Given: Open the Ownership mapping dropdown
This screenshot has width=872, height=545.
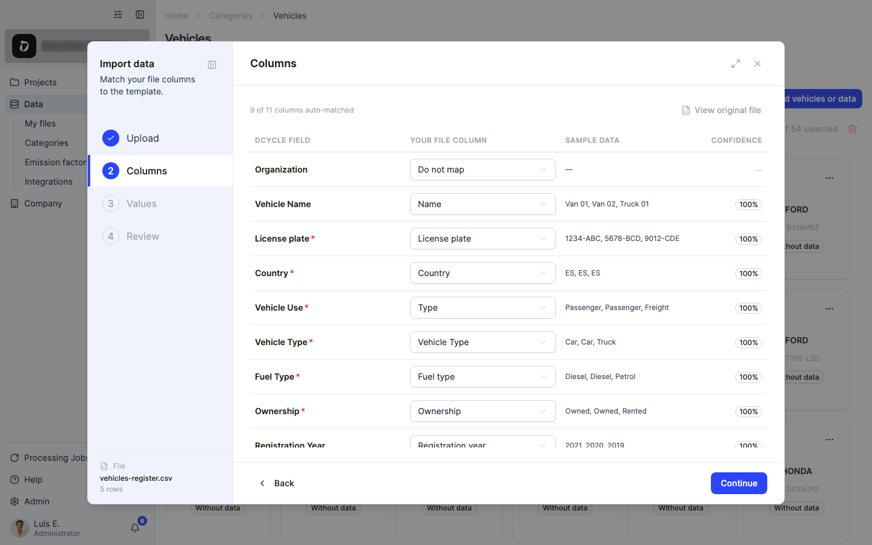Looking at the screenshot, I should coord(483,411).
